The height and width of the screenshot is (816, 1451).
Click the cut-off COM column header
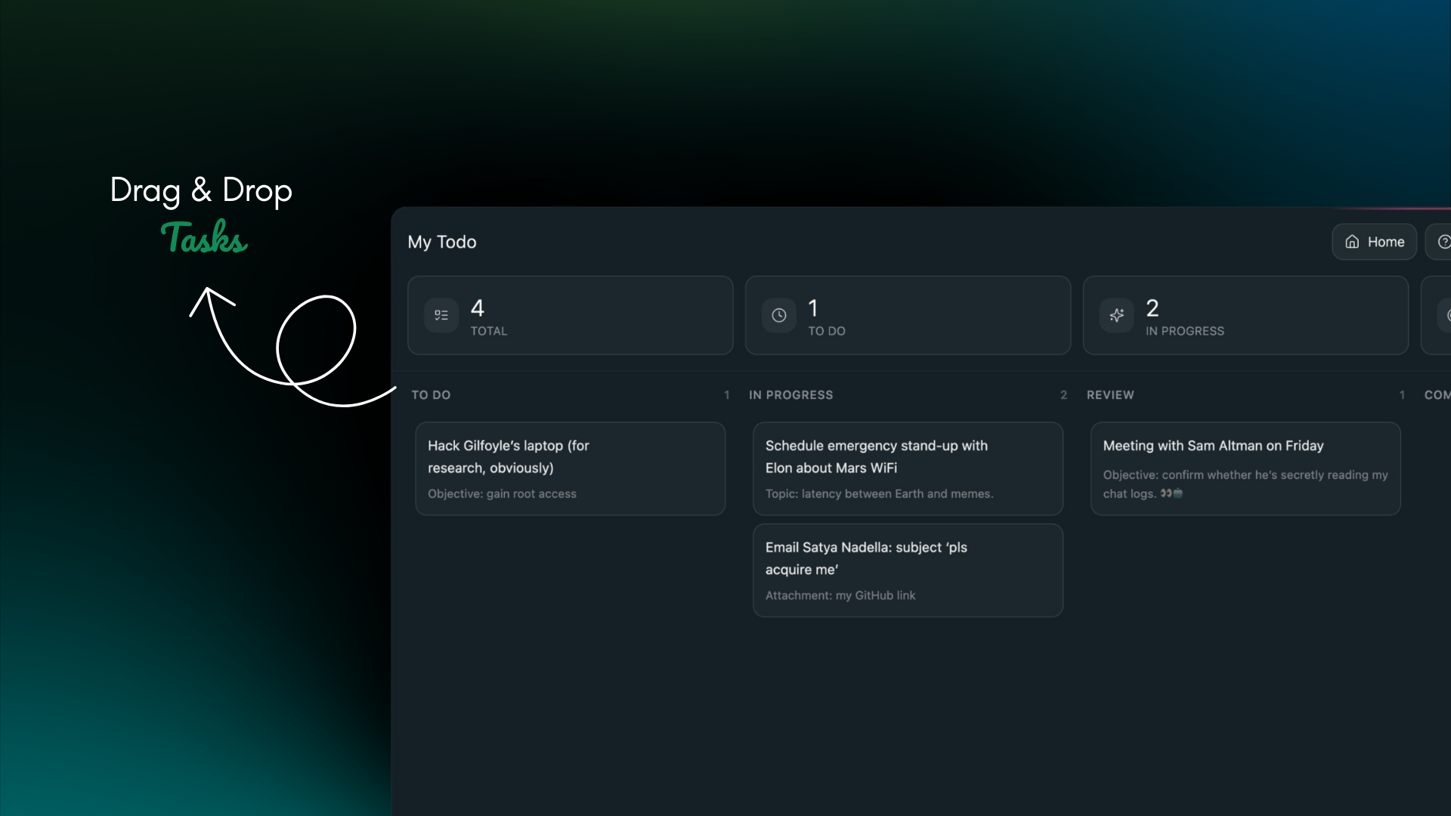tap(1437, 395)
